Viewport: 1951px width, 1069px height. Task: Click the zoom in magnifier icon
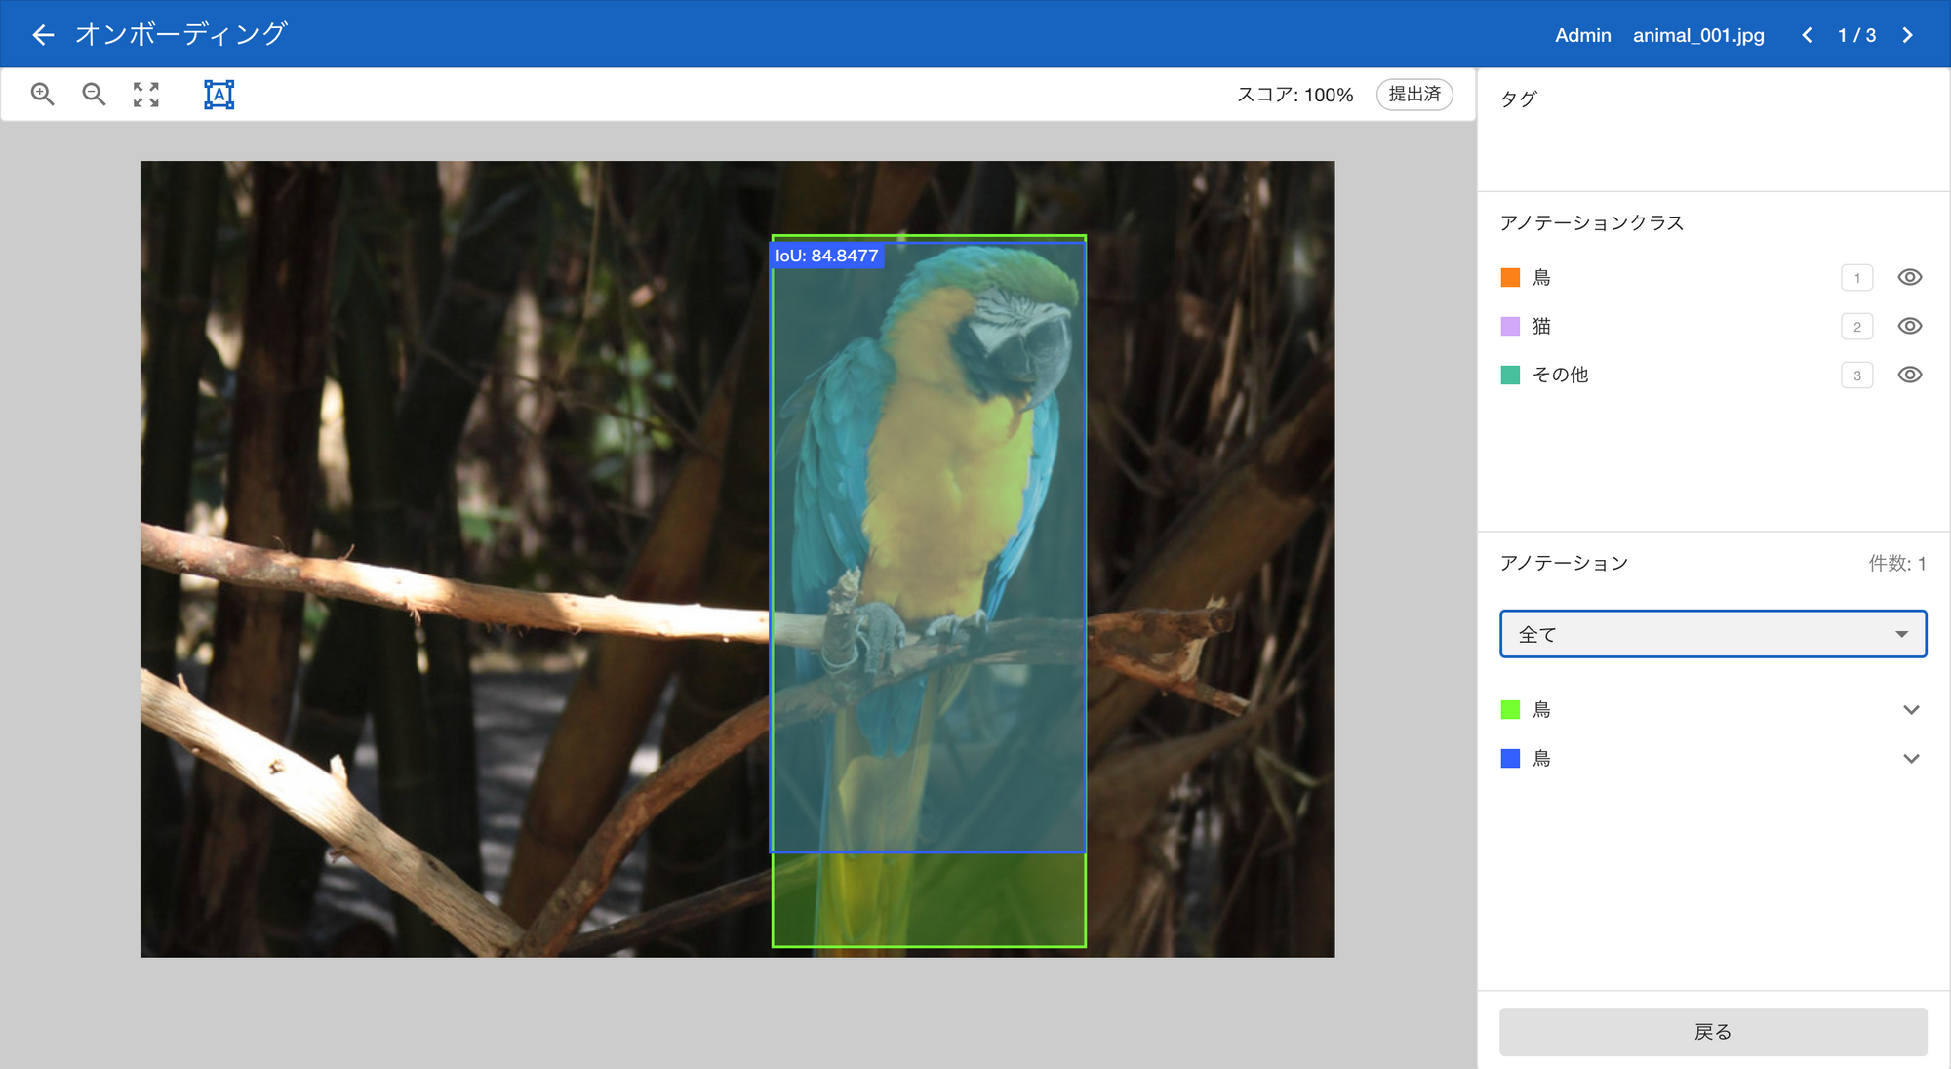(x=42, y=94)
